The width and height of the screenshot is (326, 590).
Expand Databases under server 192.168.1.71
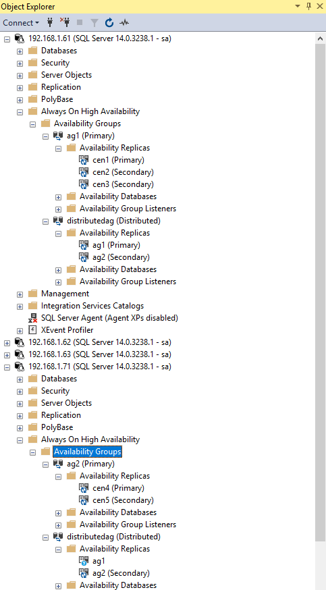tap(20, 379)
